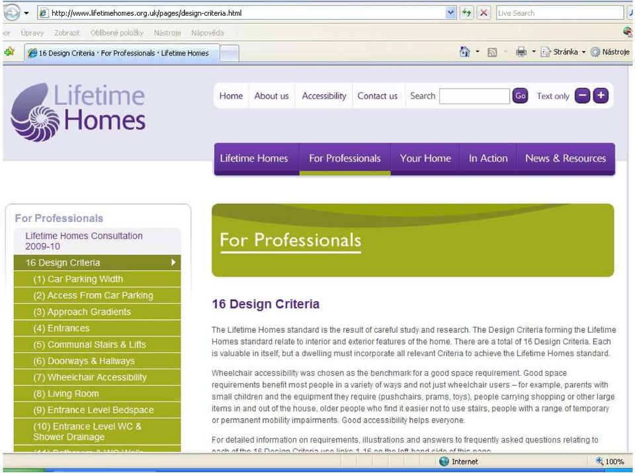635x473 pixels.
Task: Open the Stránka toolbar menu
Action: pos(564,52)
